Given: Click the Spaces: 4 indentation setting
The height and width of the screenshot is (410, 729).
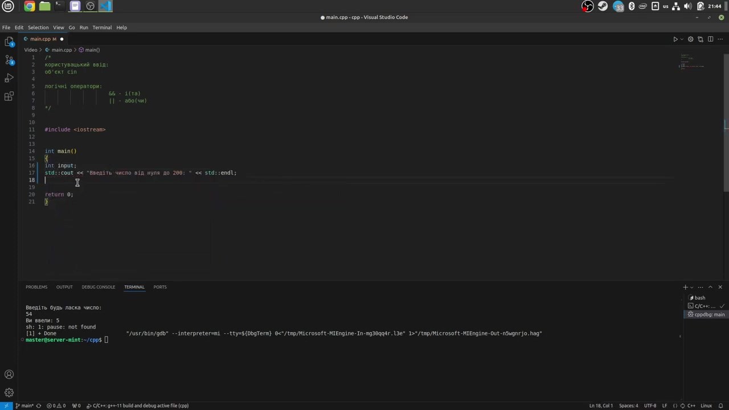Looking at the screenshot, I should click(628, 405).
